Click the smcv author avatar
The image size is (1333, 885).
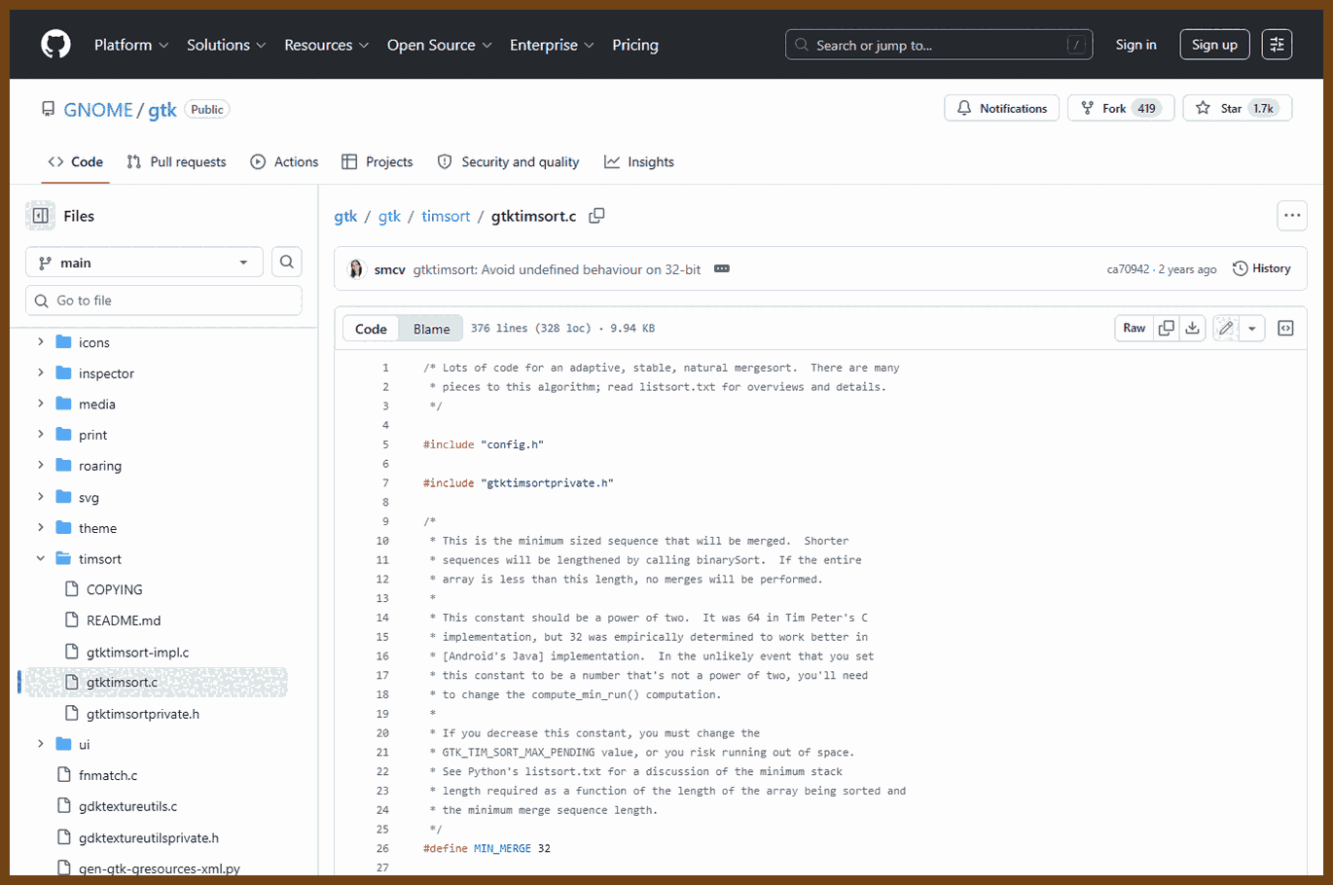(x=356, y=268)
